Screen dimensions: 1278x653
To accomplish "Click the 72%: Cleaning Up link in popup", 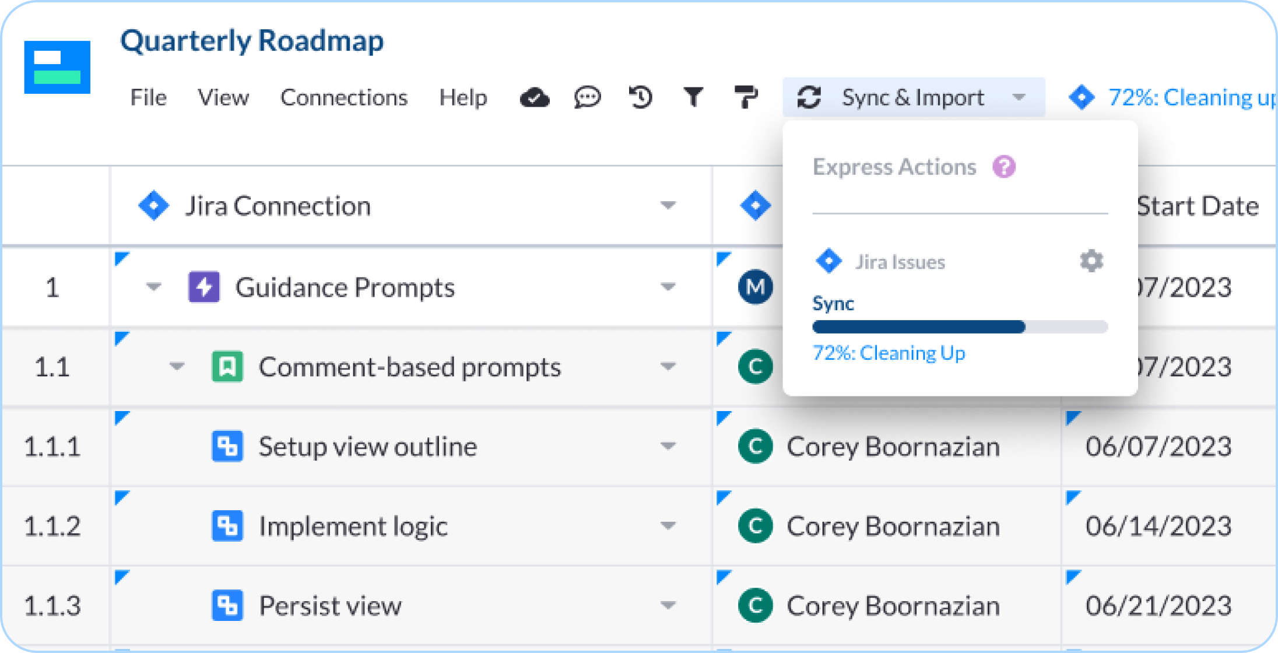I will 889,353.
